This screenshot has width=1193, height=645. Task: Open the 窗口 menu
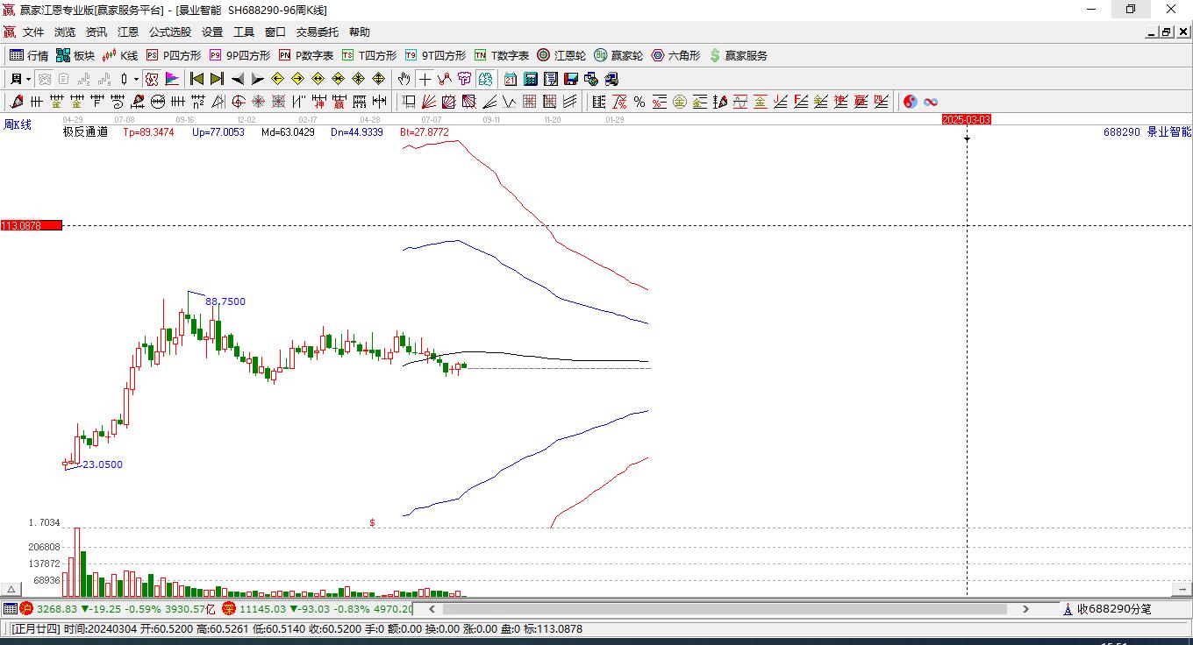[275, 32]
